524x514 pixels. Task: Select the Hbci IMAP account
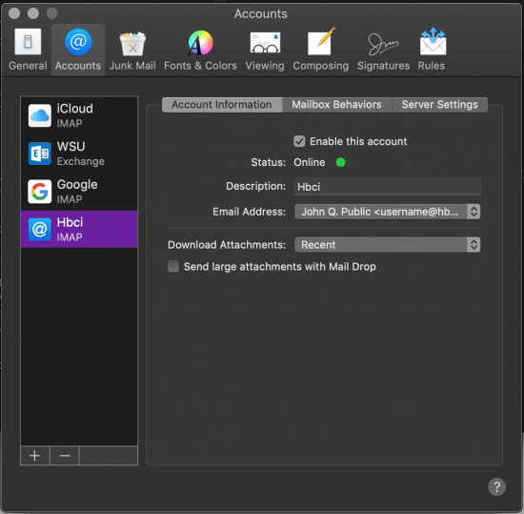pos(79,229)
